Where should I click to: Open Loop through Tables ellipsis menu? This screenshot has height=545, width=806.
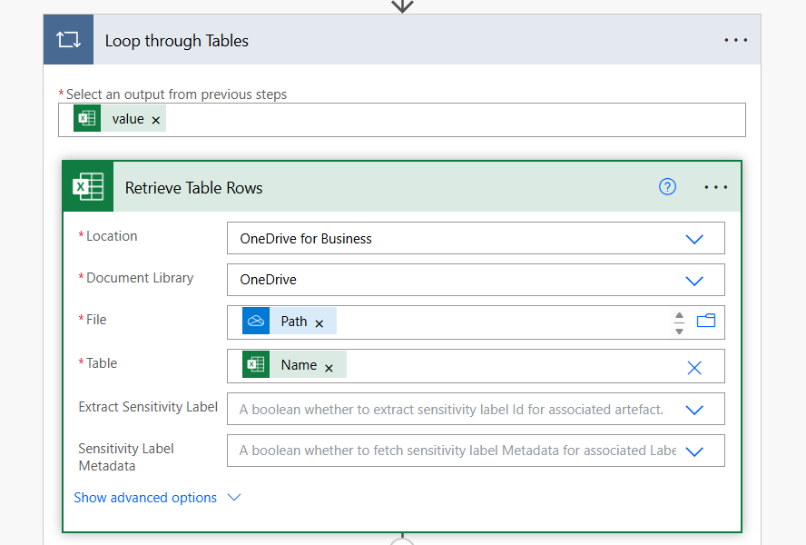[735, 41]
